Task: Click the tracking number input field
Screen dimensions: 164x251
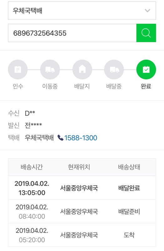Action: click(72, 33)
